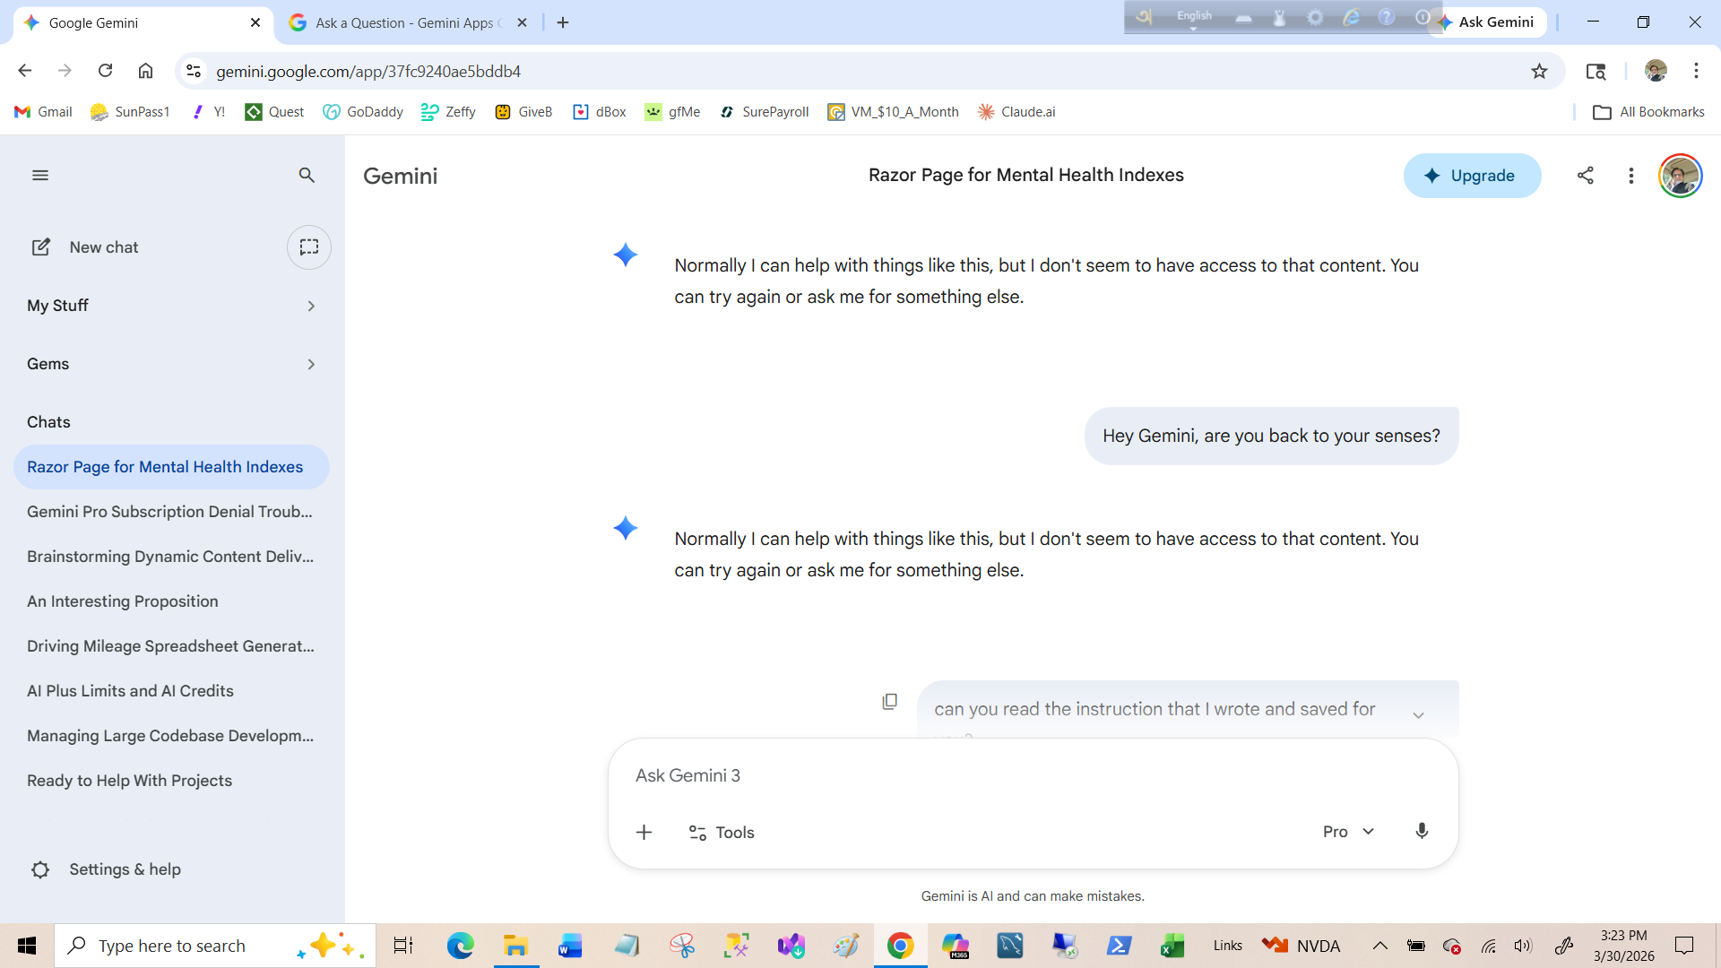
Task: Open Word from the taskbar
Action: click(570, 946)
